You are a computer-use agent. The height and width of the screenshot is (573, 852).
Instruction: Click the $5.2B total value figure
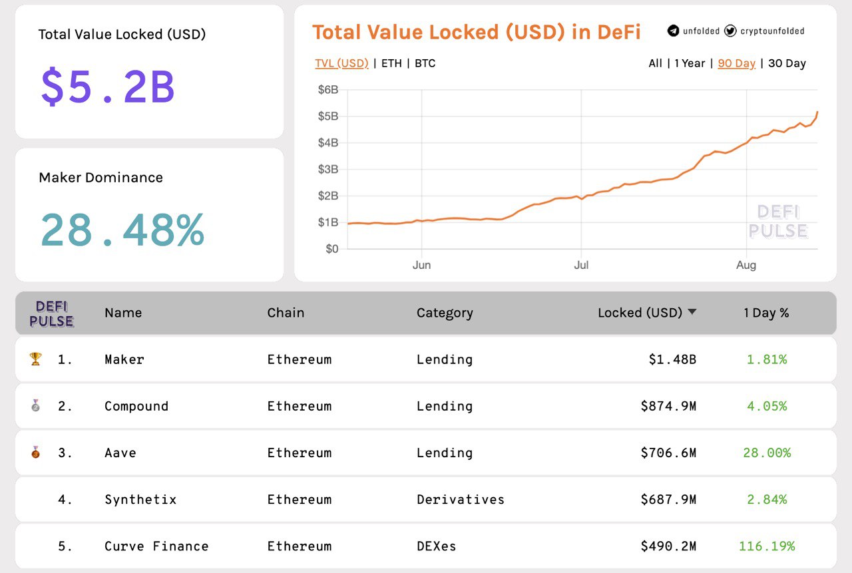click(x=108, y=87)
